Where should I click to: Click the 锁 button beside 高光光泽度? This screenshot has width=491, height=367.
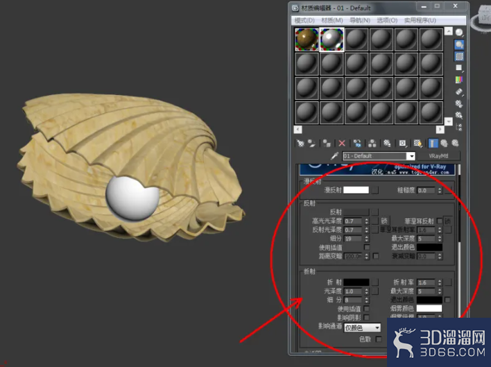coord(384,221)
